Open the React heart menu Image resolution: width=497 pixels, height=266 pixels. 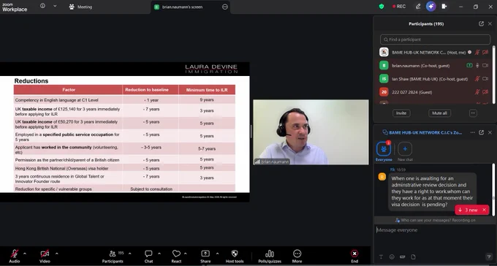tap(176, 256)
